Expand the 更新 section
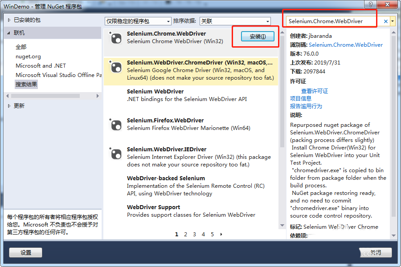Screen dimensions: 401x267 9,106
